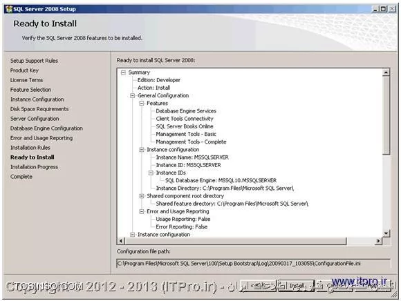Select Database Engine Configuration step
401x301 pixels.
click(46, 128)
